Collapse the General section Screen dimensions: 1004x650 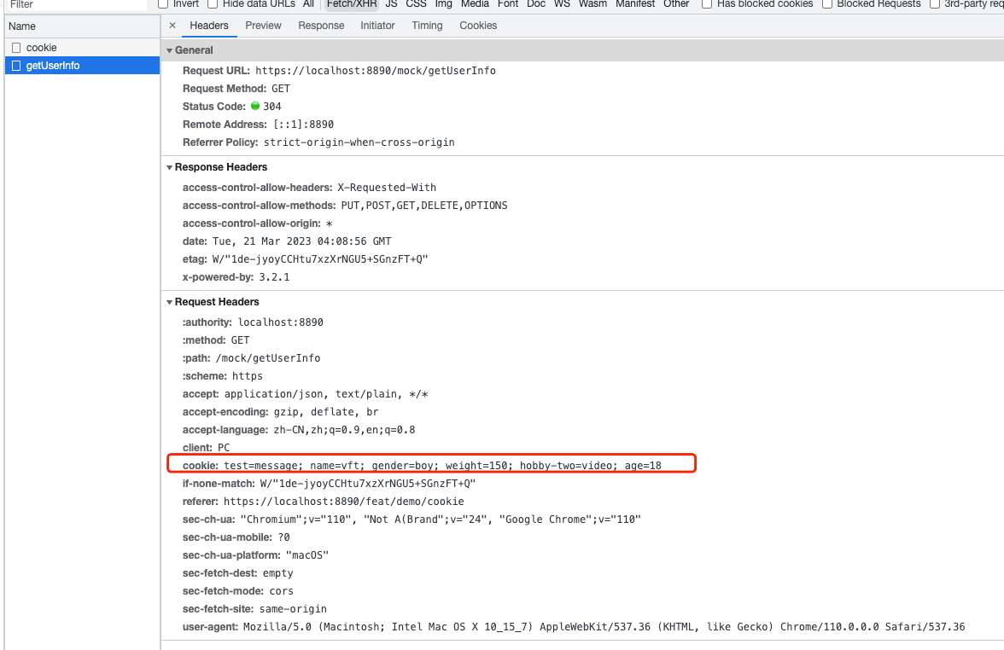tap(170, 50)
